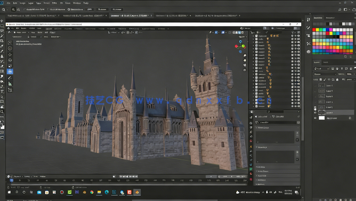
Task: Toggle lock image pixels brush icon
Action: click(x=325, y=80)
